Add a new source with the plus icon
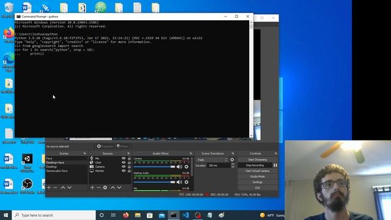The image size is (391, 220). point(92,188)
